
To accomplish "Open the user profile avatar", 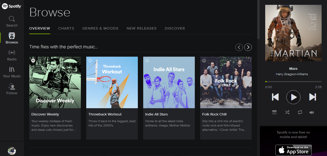I will pyautogui.click(x=12, y=151).
